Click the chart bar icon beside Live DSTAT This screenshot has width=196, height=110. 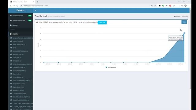click(37, 22)
